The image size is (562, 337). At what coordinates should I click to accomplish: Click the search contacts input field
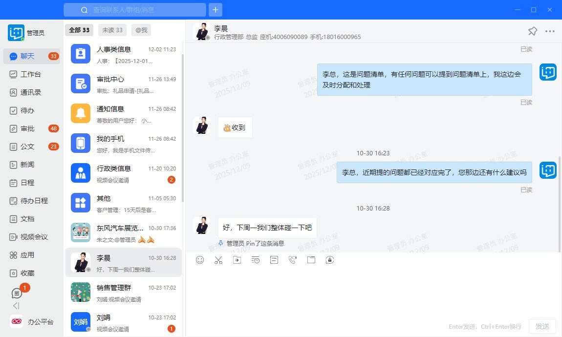tap(142, 10)
